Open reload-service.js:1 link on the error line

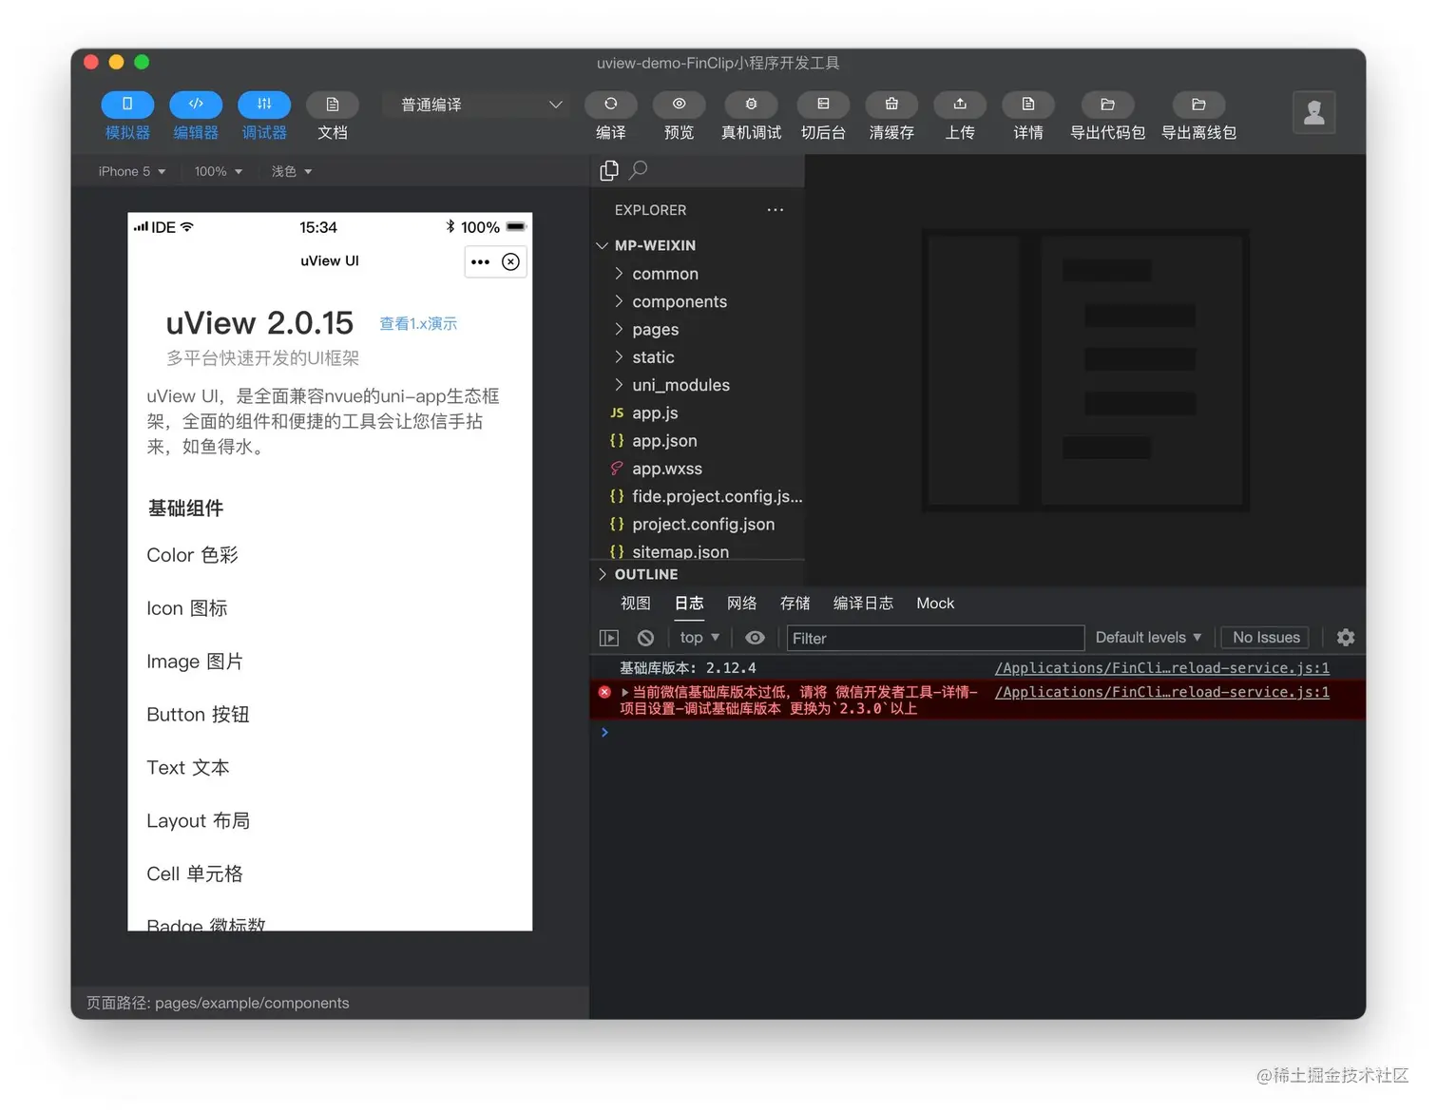pyautogui.click(x=1161, y=692)
